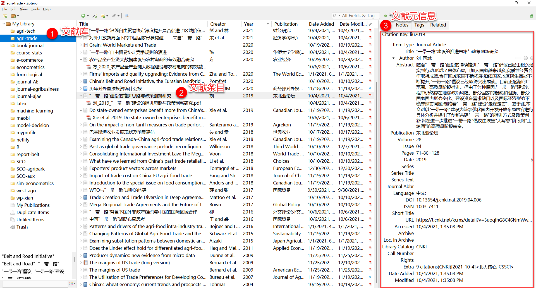The height and width of the screenshot is (288, 536).
Task: Click the New Library box icon
Action: pos(14,16)
